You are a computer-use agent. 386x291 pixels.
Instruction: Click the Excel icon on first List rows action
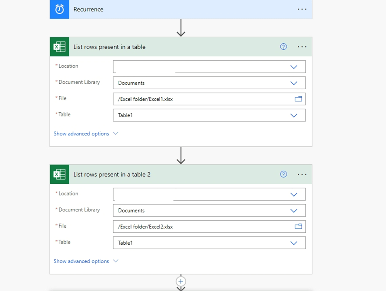(x=59, y=46)
